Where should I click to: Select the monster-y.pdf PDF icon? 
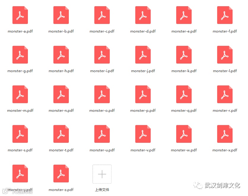coord(20,174)
